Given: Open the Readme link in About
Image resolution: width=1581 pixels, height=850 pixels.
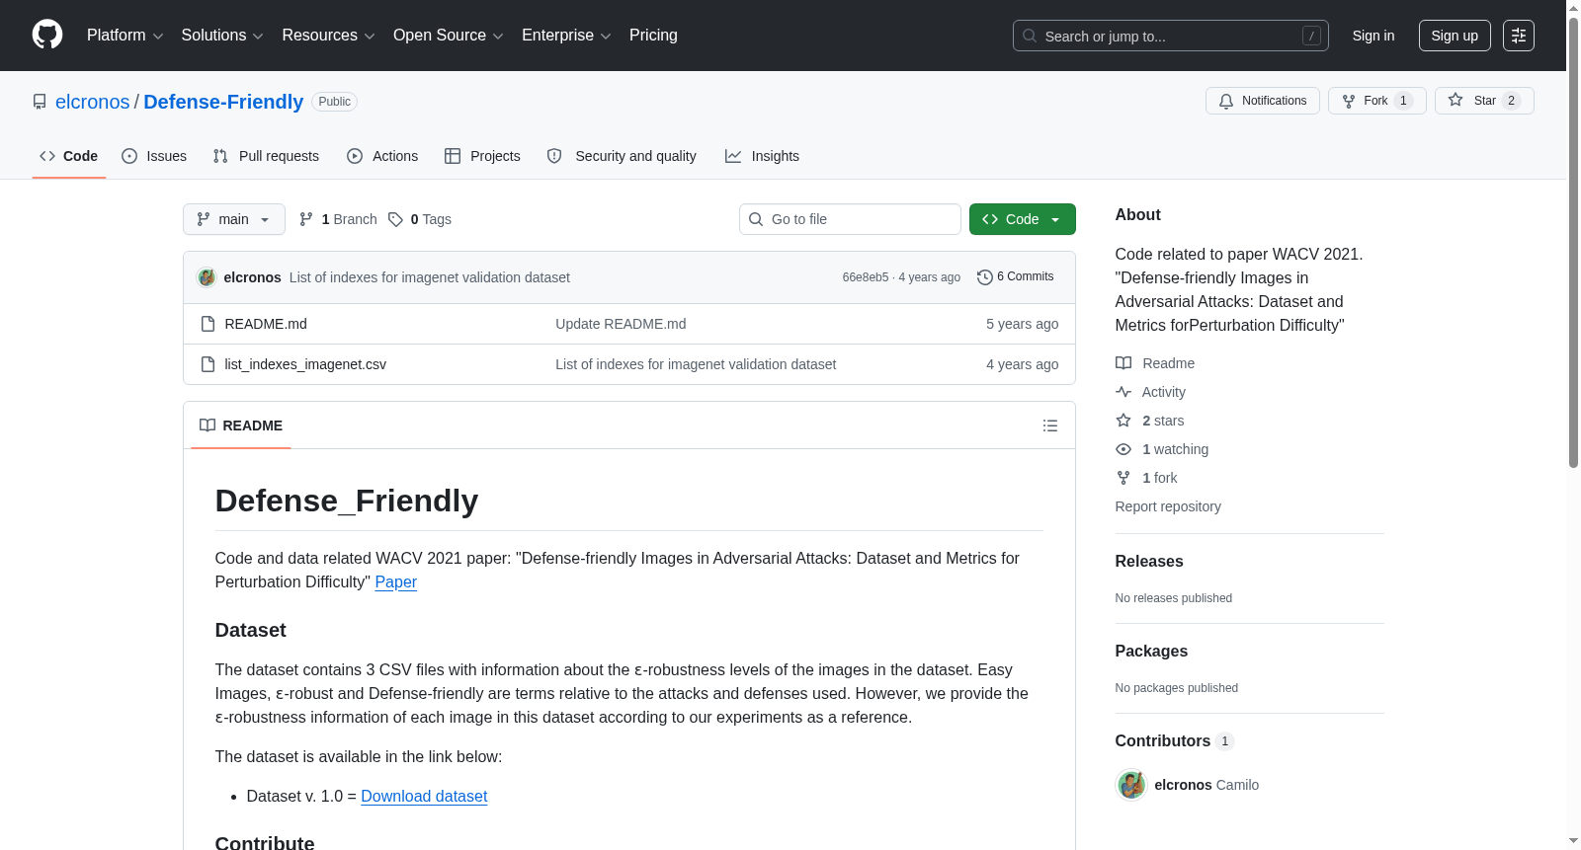Looking at the screenshot, I should (1155, 363).
